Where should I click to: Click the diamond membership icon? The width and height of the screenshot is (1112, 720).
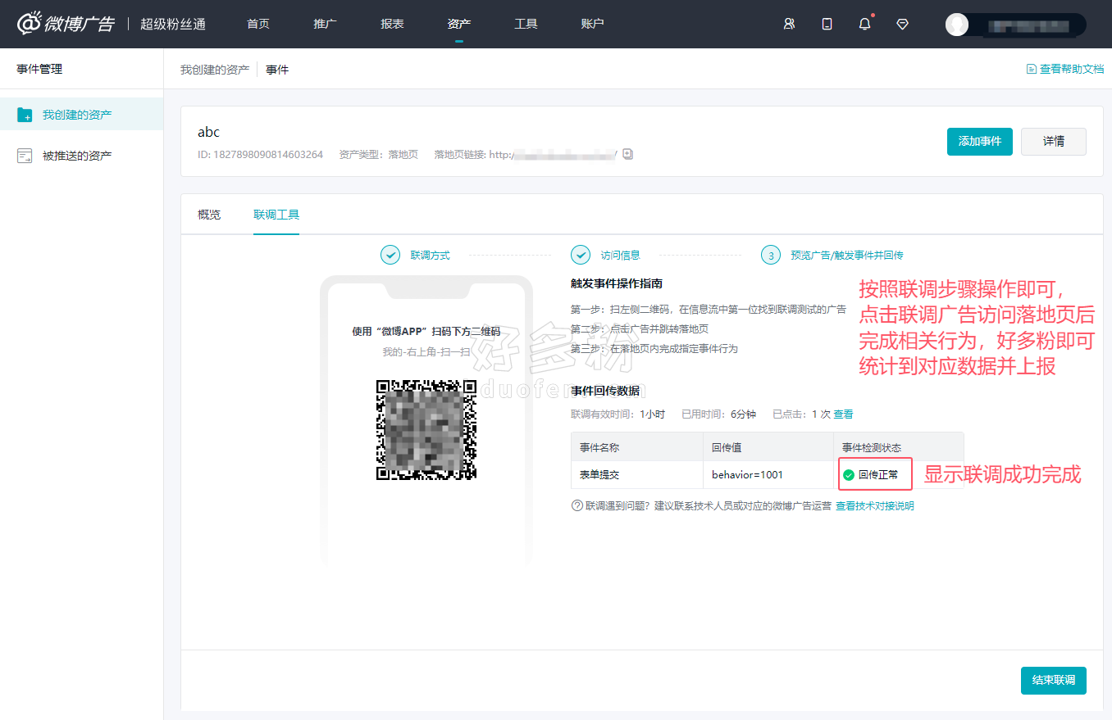click(903, 25)
